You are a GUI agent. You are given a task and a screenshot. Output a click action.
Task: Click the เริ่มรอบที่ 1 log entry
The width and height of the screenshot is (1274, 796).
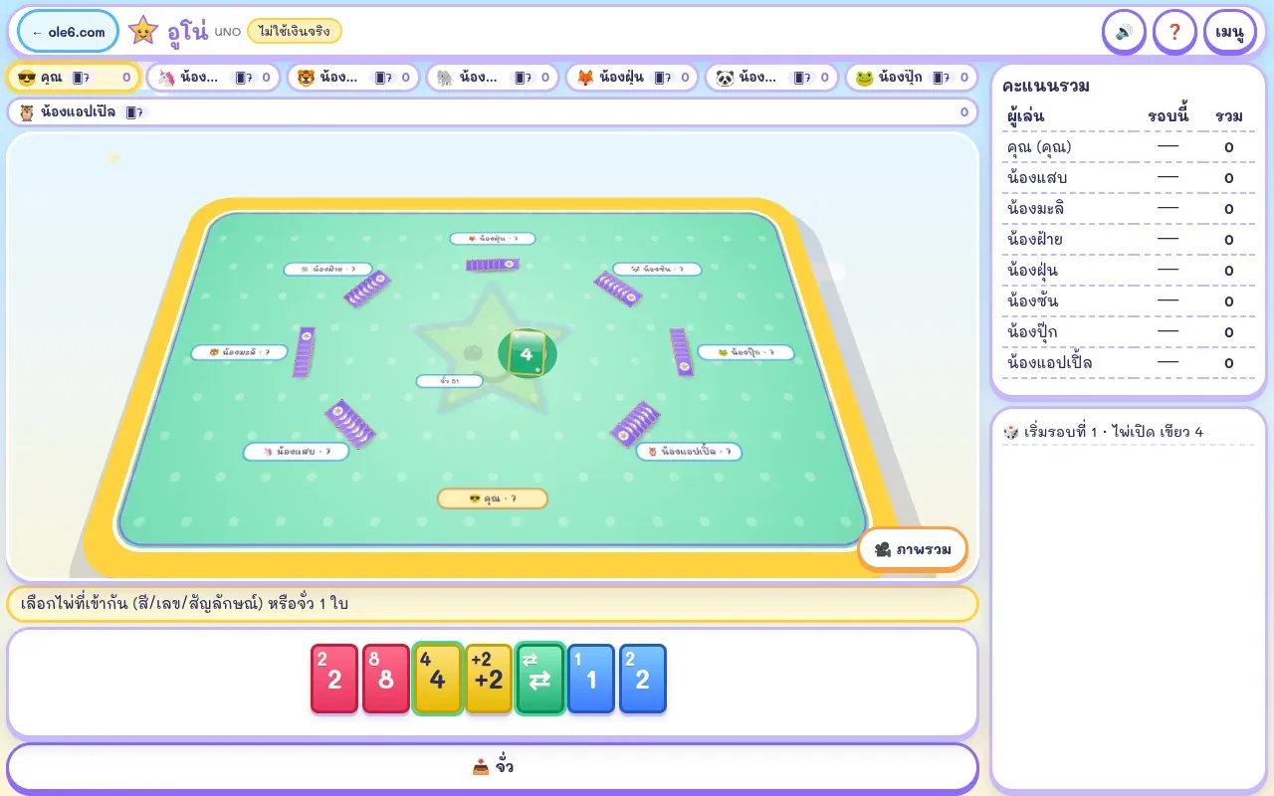[x=1128, y=432]
